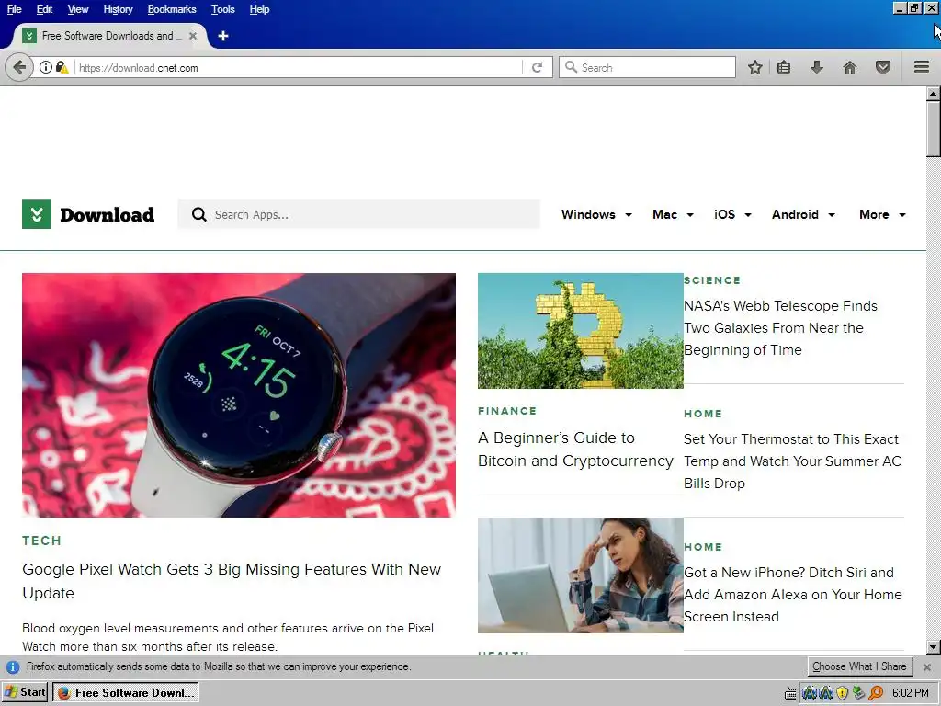Click the Free Software Downl... taskbar button
Image resolution: width=941 pixels, height=706 pixels.
coord(126,693)
